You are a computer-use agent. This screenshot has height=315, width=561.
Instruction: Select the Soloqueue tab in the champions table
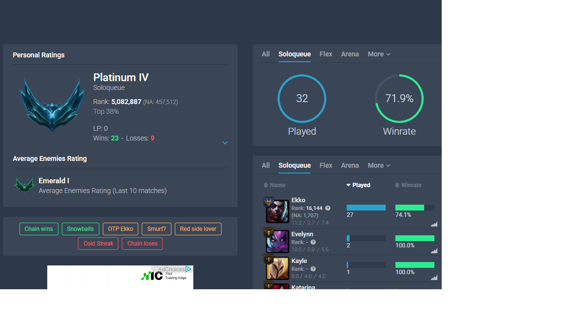(x=295, y=166)
